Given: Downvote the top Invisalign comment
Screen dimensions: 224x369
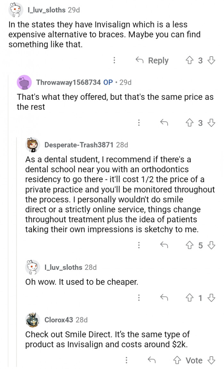Looking at the screenshot, I should tap(211, 60).
